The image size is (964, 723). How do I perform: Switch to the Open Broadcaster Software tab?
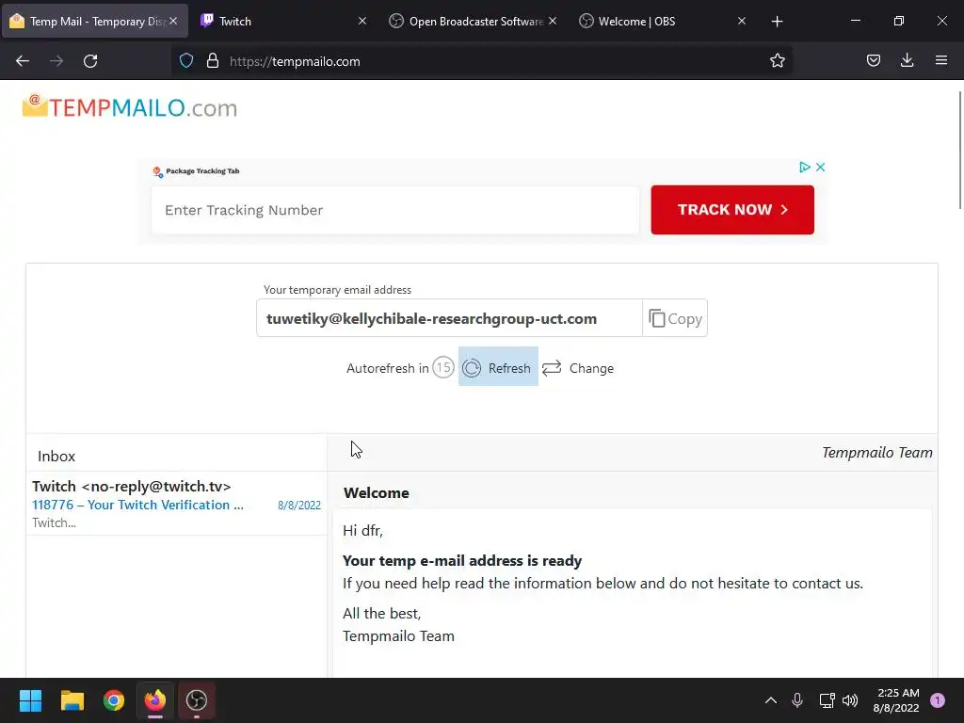[x=473, y=21]
